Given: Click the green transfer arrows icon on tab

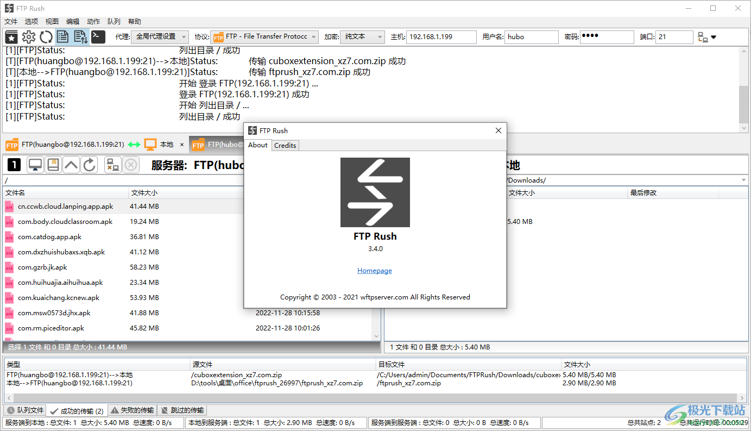Looking at the screenshot, I should click(134, 145).
